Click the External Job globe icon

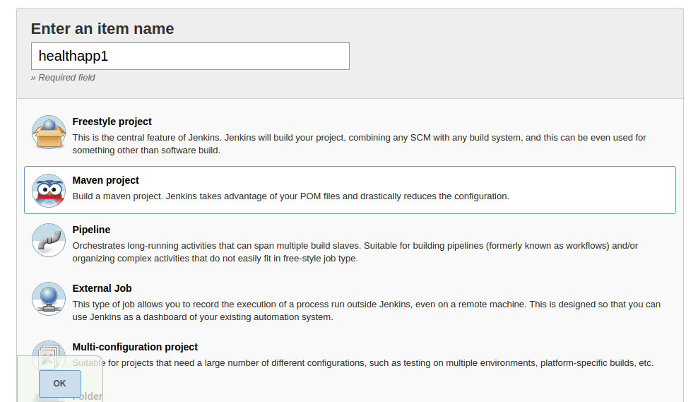[x=49, y=299]
